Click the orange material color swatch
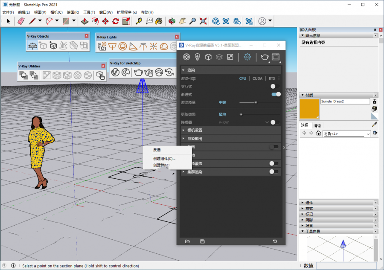 click(x=310, y=109)
